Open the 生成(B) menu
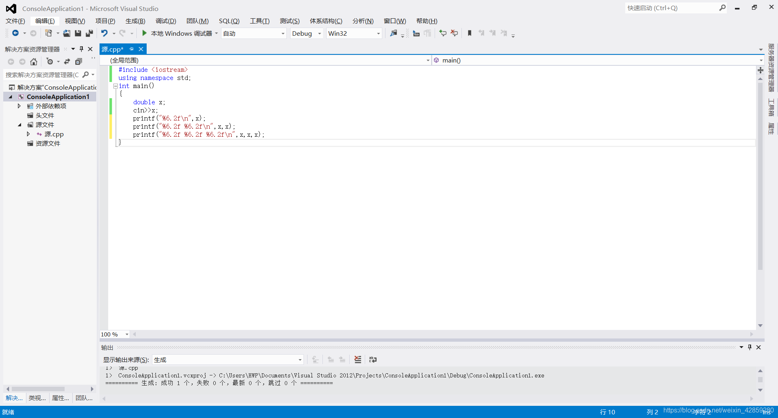Screen dimensions: 778x418 (x=135, y=21)
